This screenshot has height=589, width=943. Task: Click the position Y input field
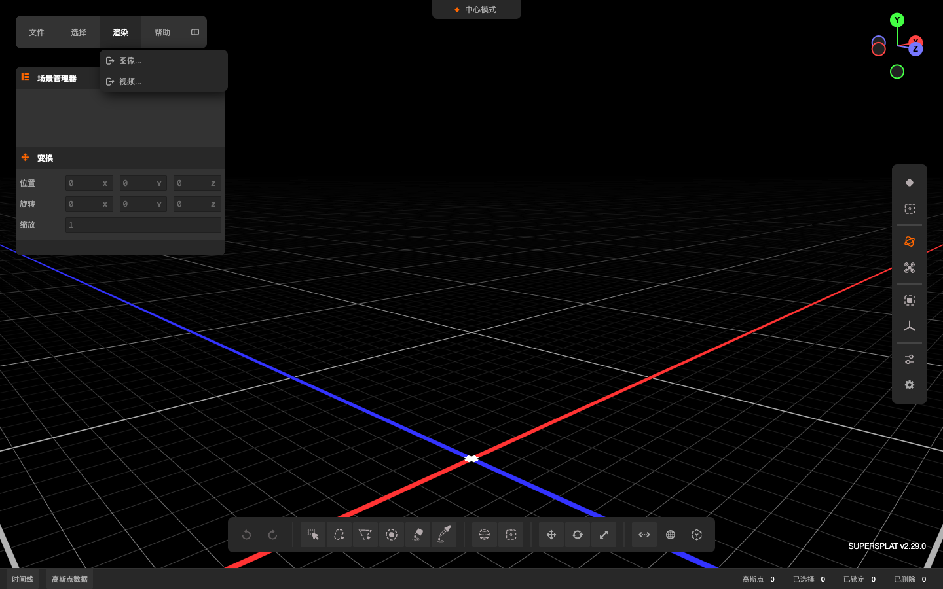click(143, 183)
